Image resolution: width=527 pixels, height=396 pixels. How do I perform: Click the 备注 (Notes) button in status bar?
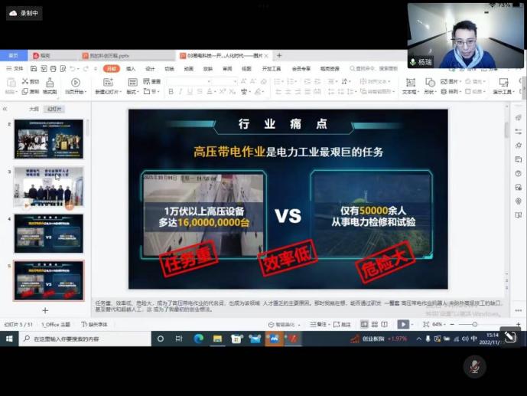(318, 324)
